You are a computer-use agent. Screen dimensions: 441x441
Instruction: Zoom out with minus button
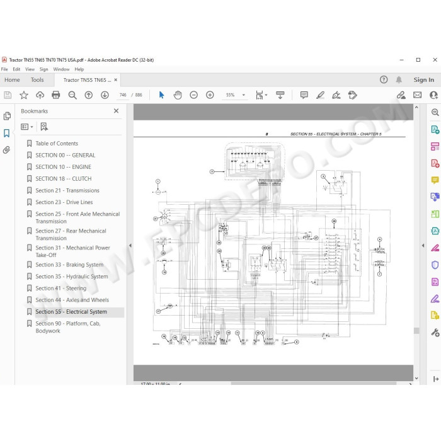click(194, 95)
